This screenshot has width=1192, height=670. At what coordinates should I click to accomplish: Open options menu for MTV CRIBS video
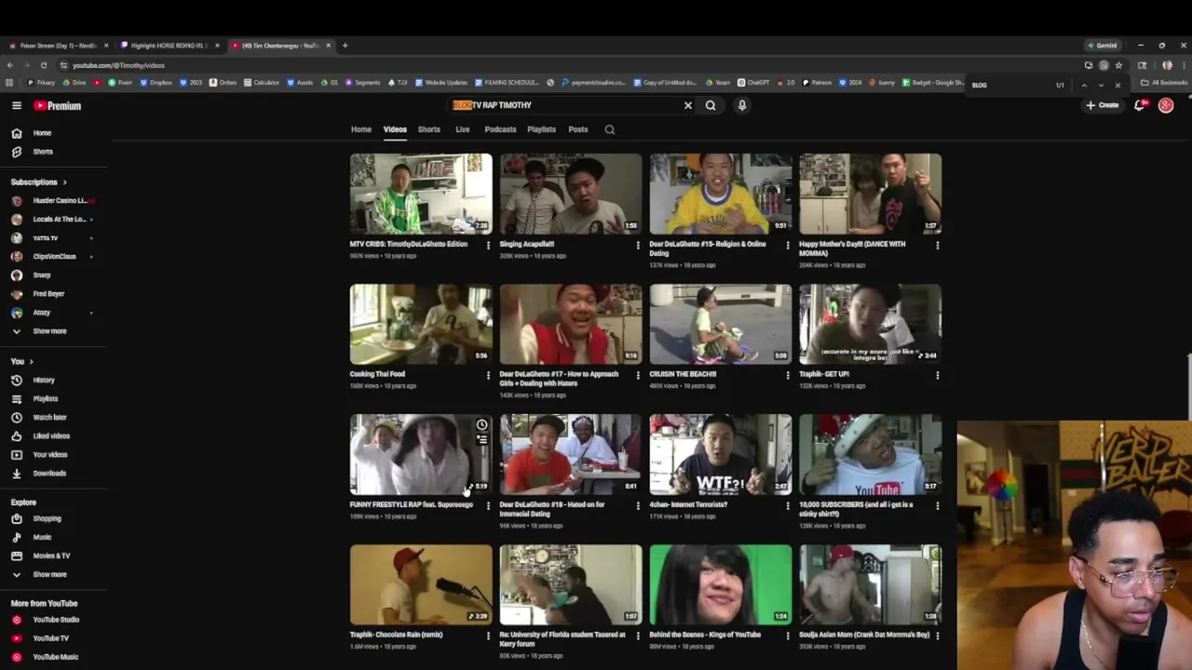coord(488,246)
